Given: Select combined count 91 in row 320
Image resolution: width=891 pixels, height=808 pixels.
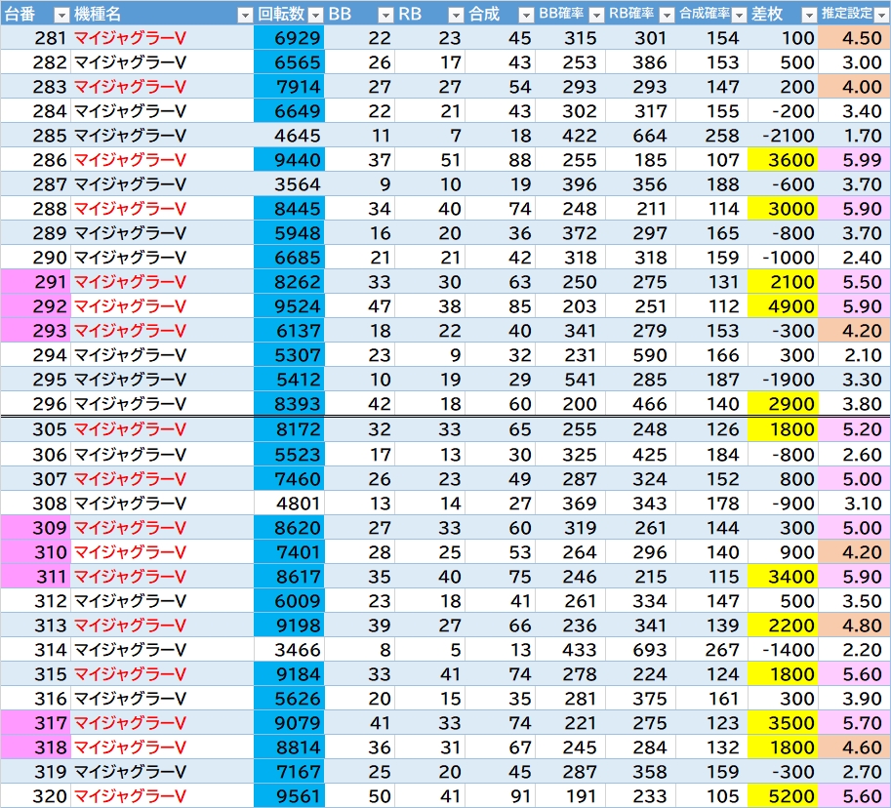Looking at the screenshot, I should pyautogui.click(x=500, y=795).
